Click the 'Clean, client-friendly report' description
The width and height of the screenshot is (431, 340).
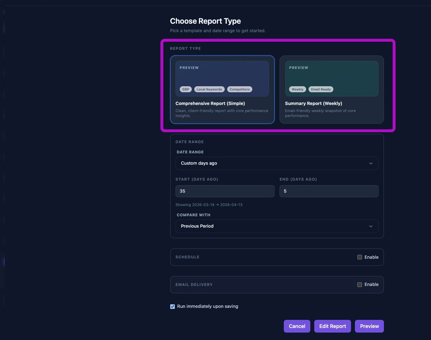click(x=222, y=113)
